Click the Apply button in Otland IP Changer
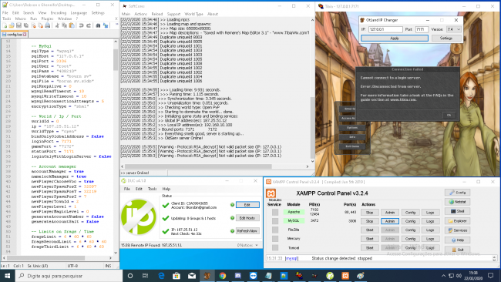Screen dimensions: 501x282 [x=395, y=38]
